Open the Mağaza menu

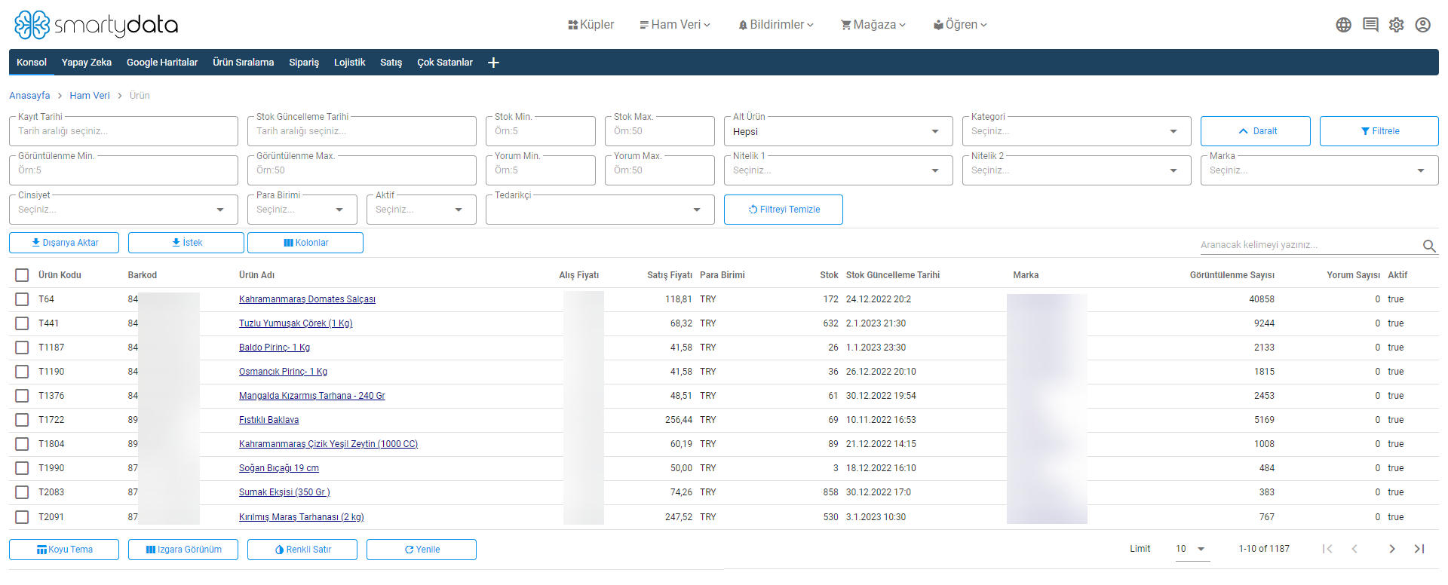(x=873, y=25)
